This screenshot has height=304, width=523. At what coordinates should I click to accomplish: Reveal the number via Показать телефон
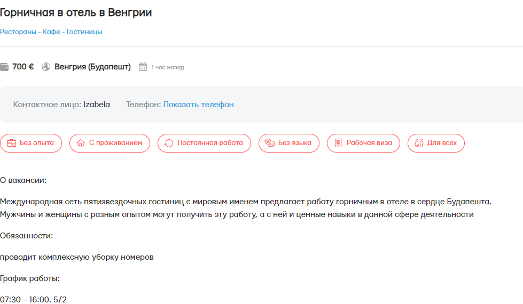pos(198,105)
